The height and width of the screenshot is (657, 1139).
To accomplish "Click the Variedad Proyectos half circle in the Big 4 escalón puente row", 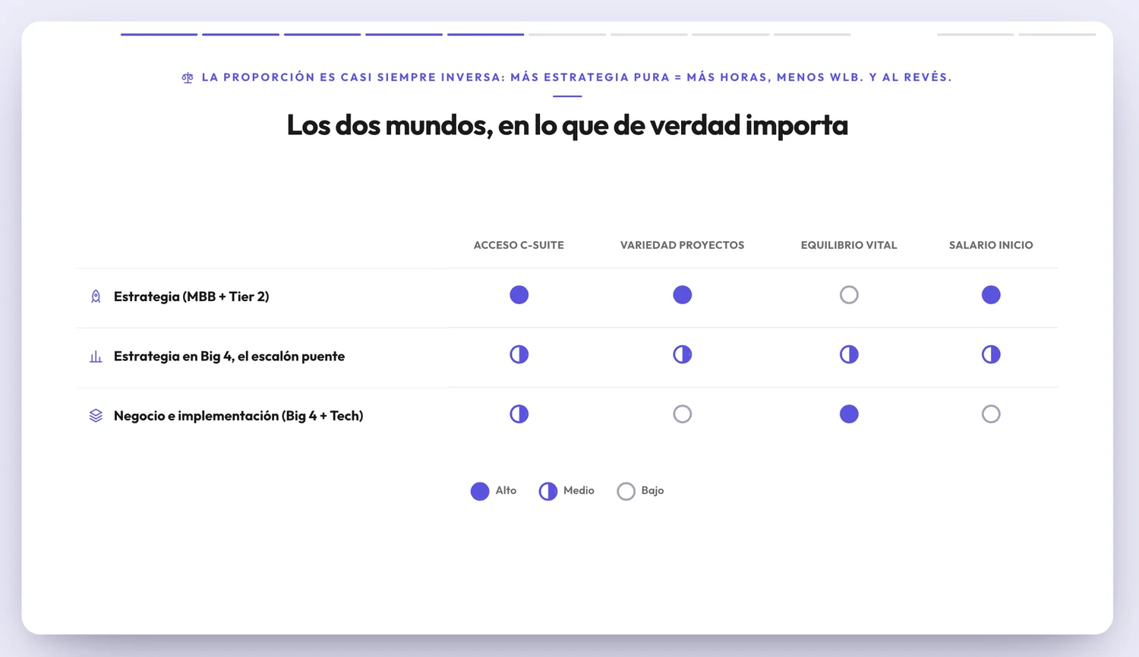I will point(682,354).
